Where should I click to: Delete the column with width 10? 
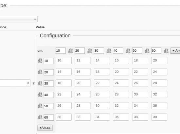pyautogui.click(x=71, y=51)
